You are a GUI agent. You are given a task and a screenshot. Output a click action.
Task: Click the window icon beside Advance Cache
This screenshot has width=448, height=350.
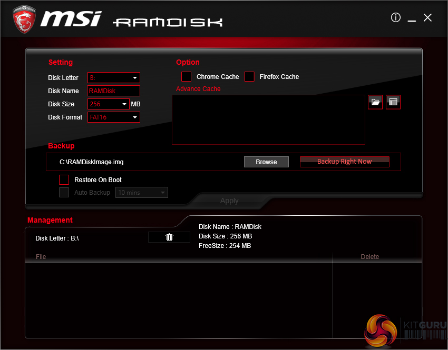(393, 102)
